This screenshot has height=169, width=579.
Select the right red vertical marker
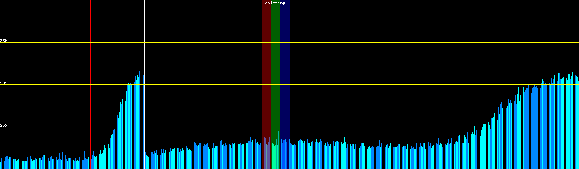pyautogui.click(x=416, y=56)
